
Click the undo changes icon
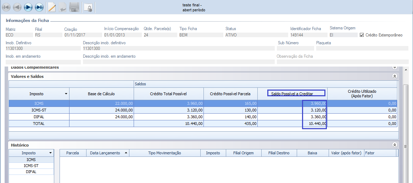(x=62, y=7)
